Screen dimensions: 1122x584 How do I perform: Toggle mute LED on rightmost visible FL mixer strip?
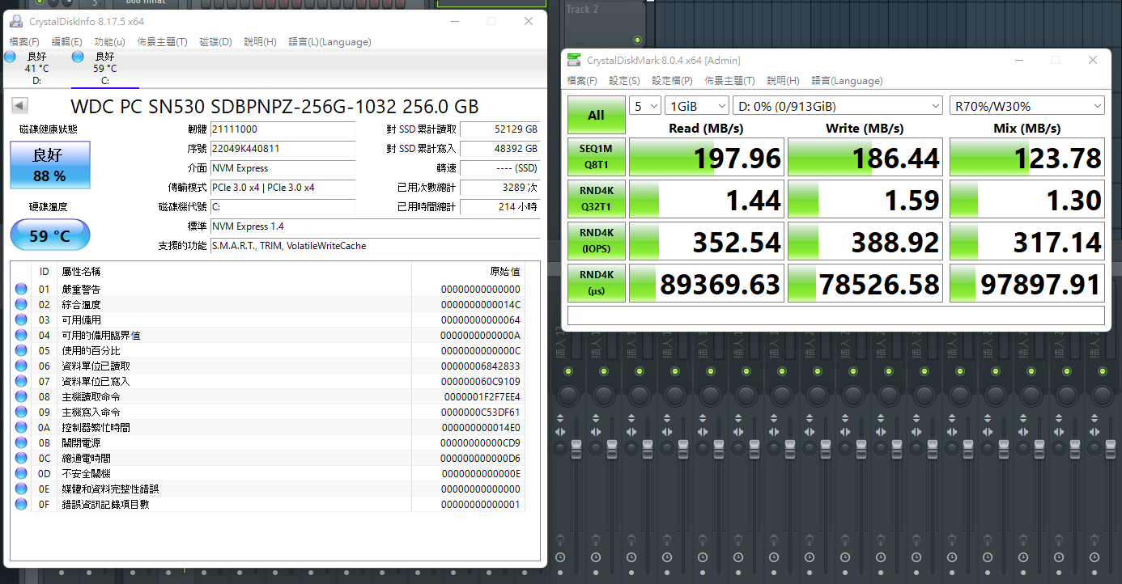(1102, 371)
